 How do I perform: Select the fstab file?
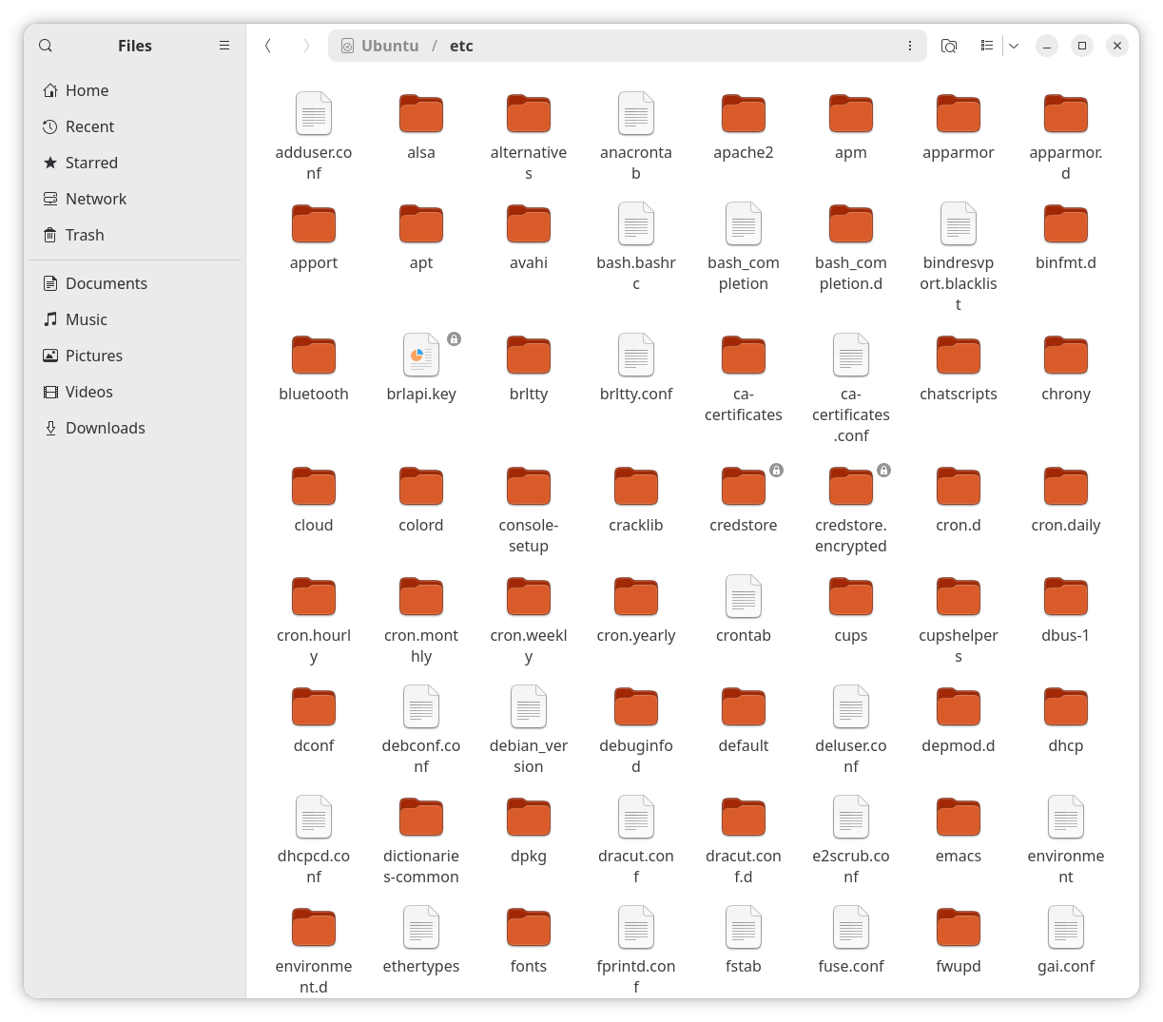(744, 929)
